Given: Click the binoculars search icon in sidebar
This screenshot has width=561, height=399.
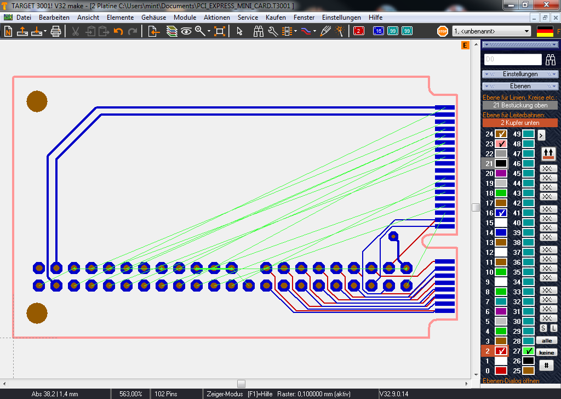Looking at the screenshot, I should [x=550, y=60].
